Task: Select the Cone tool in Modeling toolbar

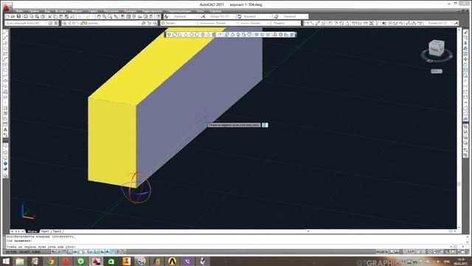Action: (x=186, y=35)
